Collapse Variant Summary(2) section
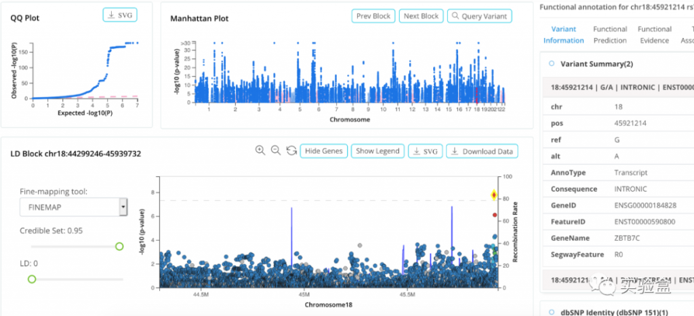 [552, 64]
